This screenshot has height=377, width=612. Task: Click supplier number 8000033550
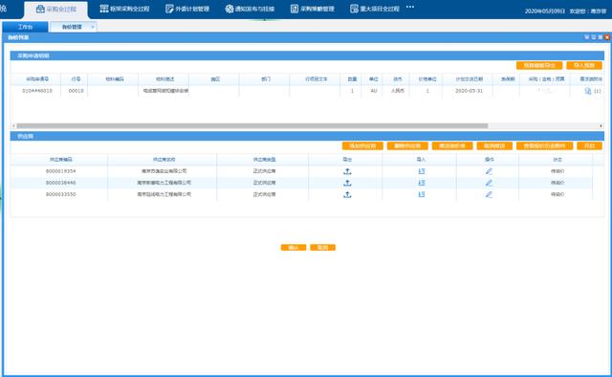[60, 194]
